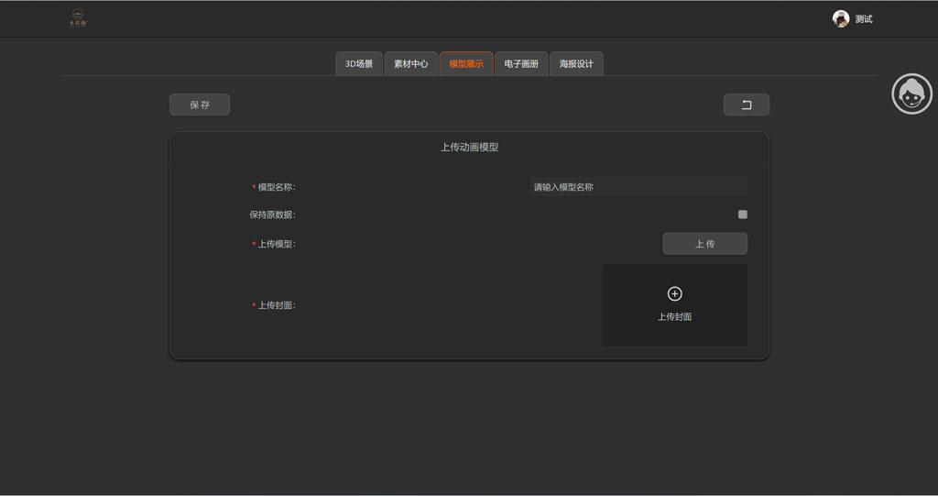Switch to the 素材中心 tab

411,63
